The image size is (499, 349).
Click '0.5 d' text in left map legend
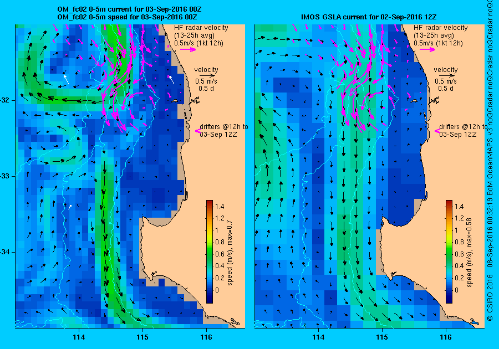pos(206,89)
